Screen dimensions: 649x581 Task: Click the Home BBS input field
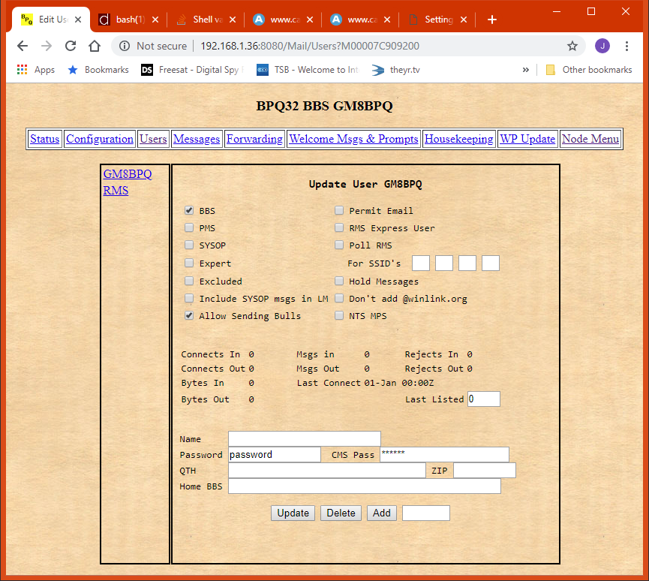(x=364, y=486)
